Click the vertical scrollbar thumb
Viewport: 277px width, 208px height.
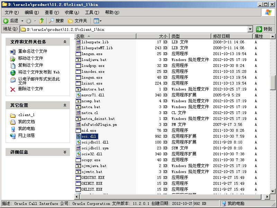point(272,83)
